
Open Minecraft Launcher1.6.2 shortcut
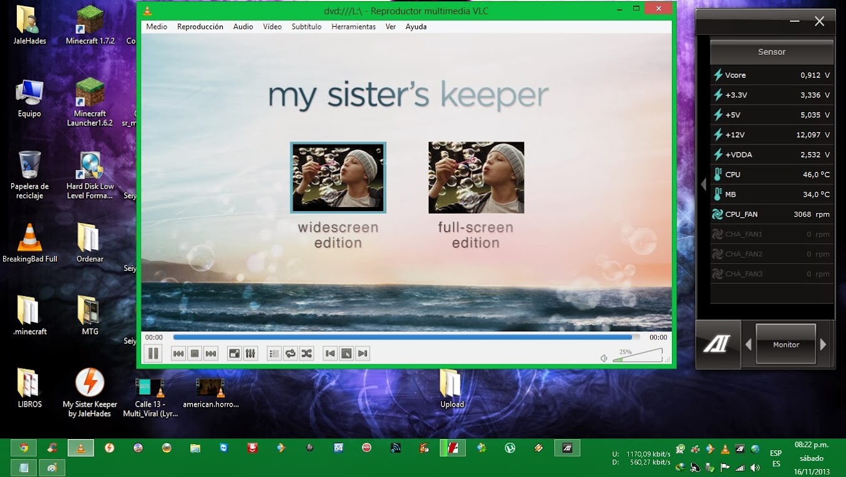pyautogui.click(x=90, y=102)
